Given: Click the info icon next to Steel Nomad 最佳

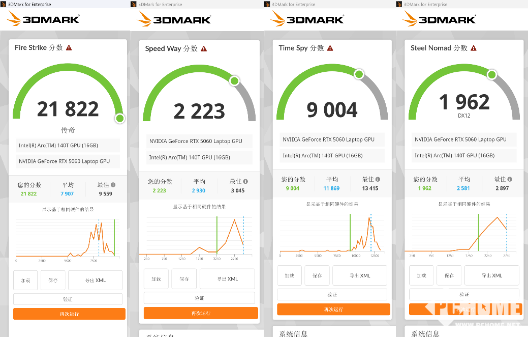Looking at the screenshot, I should click(510, 180).
